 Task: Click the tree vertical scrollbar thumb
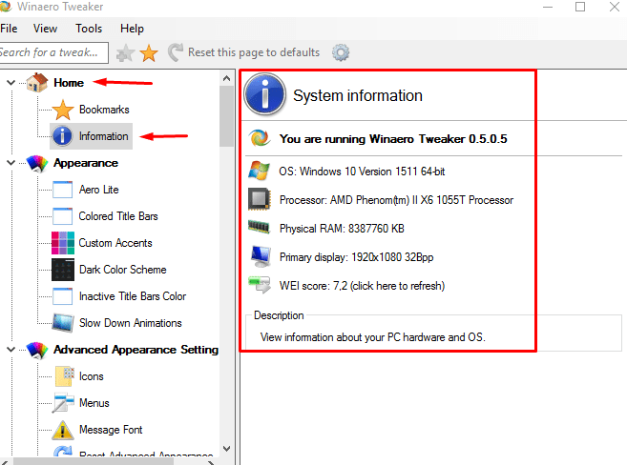(227, 116)
